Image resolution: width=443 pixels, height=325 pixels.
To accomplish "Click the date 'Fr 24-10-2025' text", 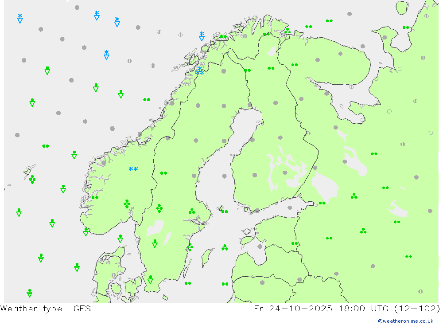I will pyautogui.click(x=293, y=308).
